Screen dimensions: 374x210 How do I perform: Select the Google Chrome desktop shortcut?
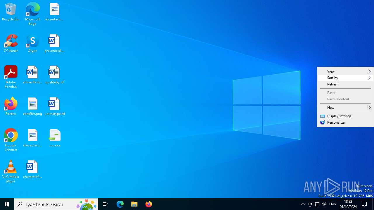11,140
